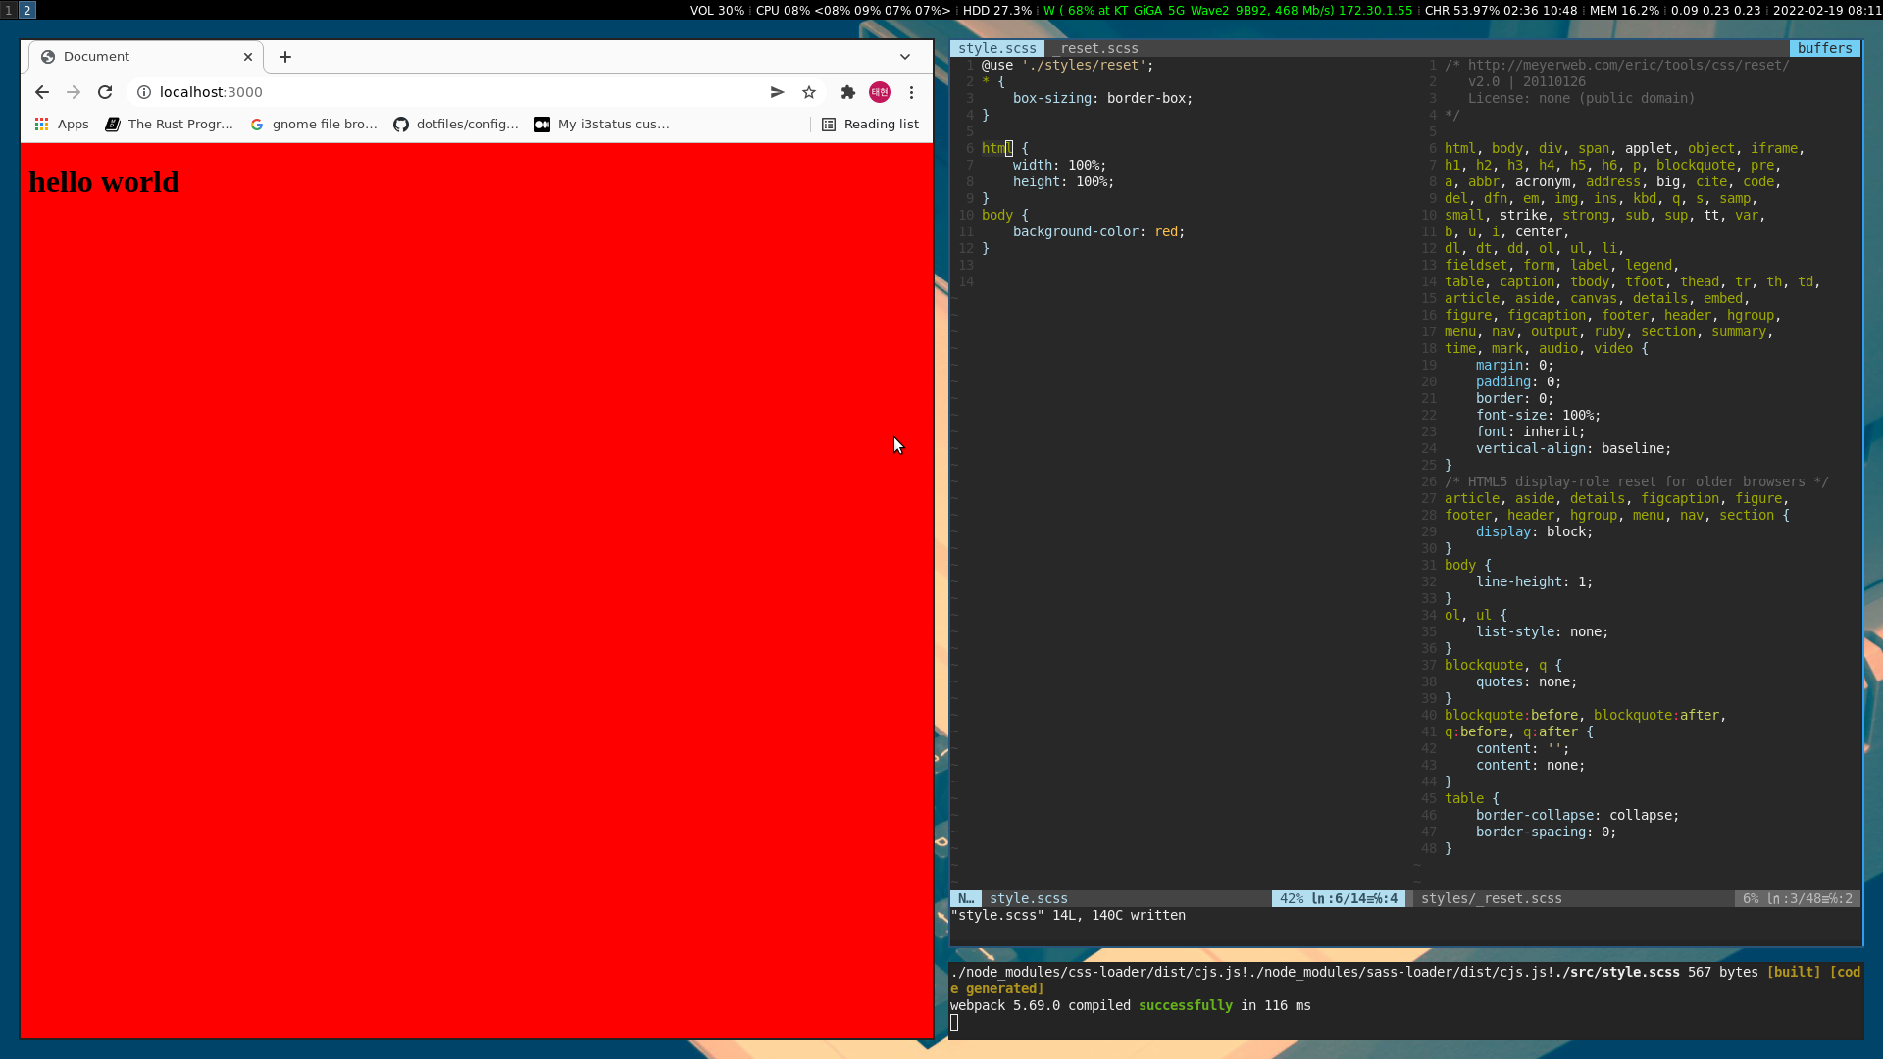Open The Rust Programming bookmark
The image size is (1883, 1059).
pyautogui.click(x=170, y=125)
